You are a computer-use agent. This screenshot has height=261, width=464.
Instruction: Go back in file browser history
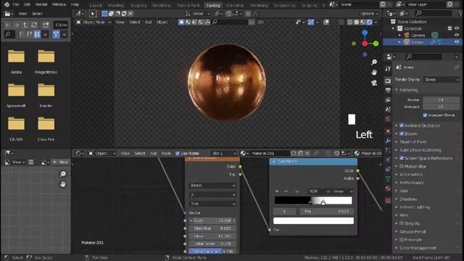(8, 25)
